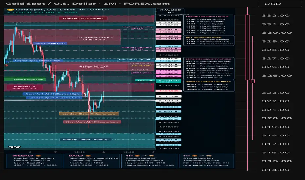Select the '4066 – Key liquidity' row
The height and width of the screenshot is (180, 305).
[x=204, y=78]
